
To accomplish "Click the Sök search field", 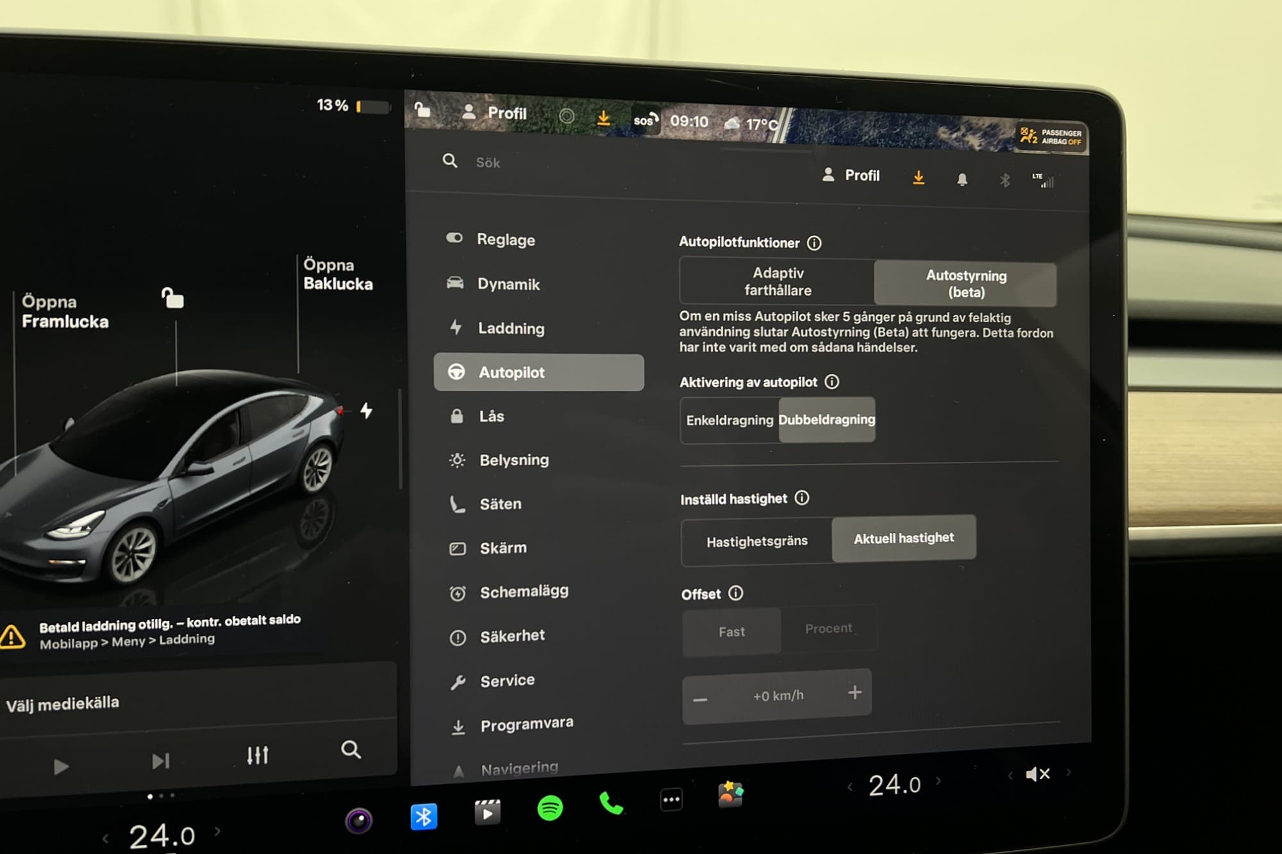I will coord(488,163).
